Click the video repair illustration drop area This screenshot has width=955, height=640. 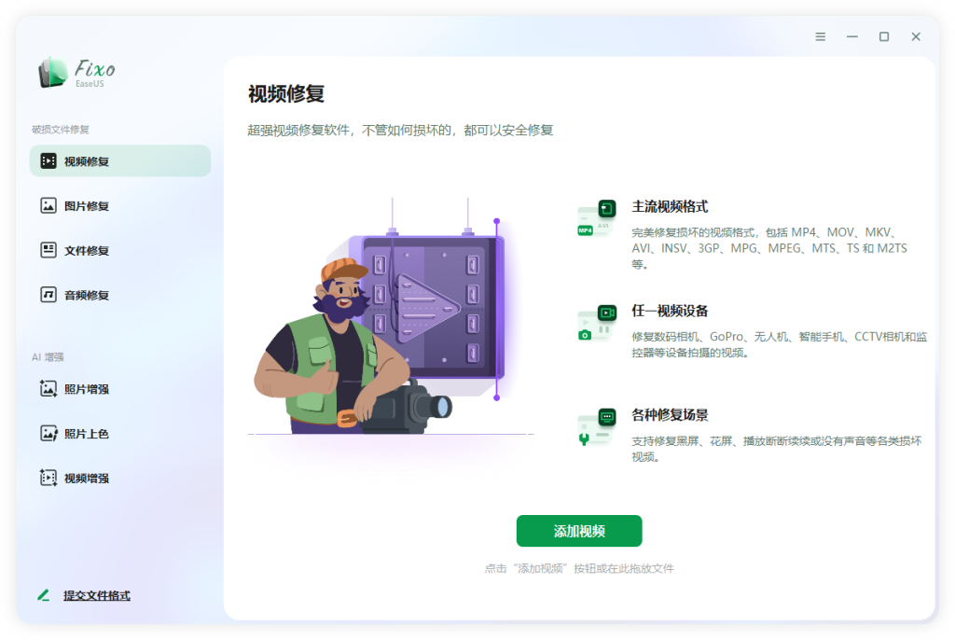coord(390,317)
